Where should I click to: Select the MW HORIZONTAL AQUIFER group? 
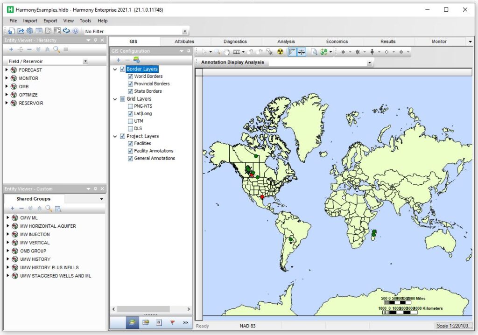[x=48, y=226]
